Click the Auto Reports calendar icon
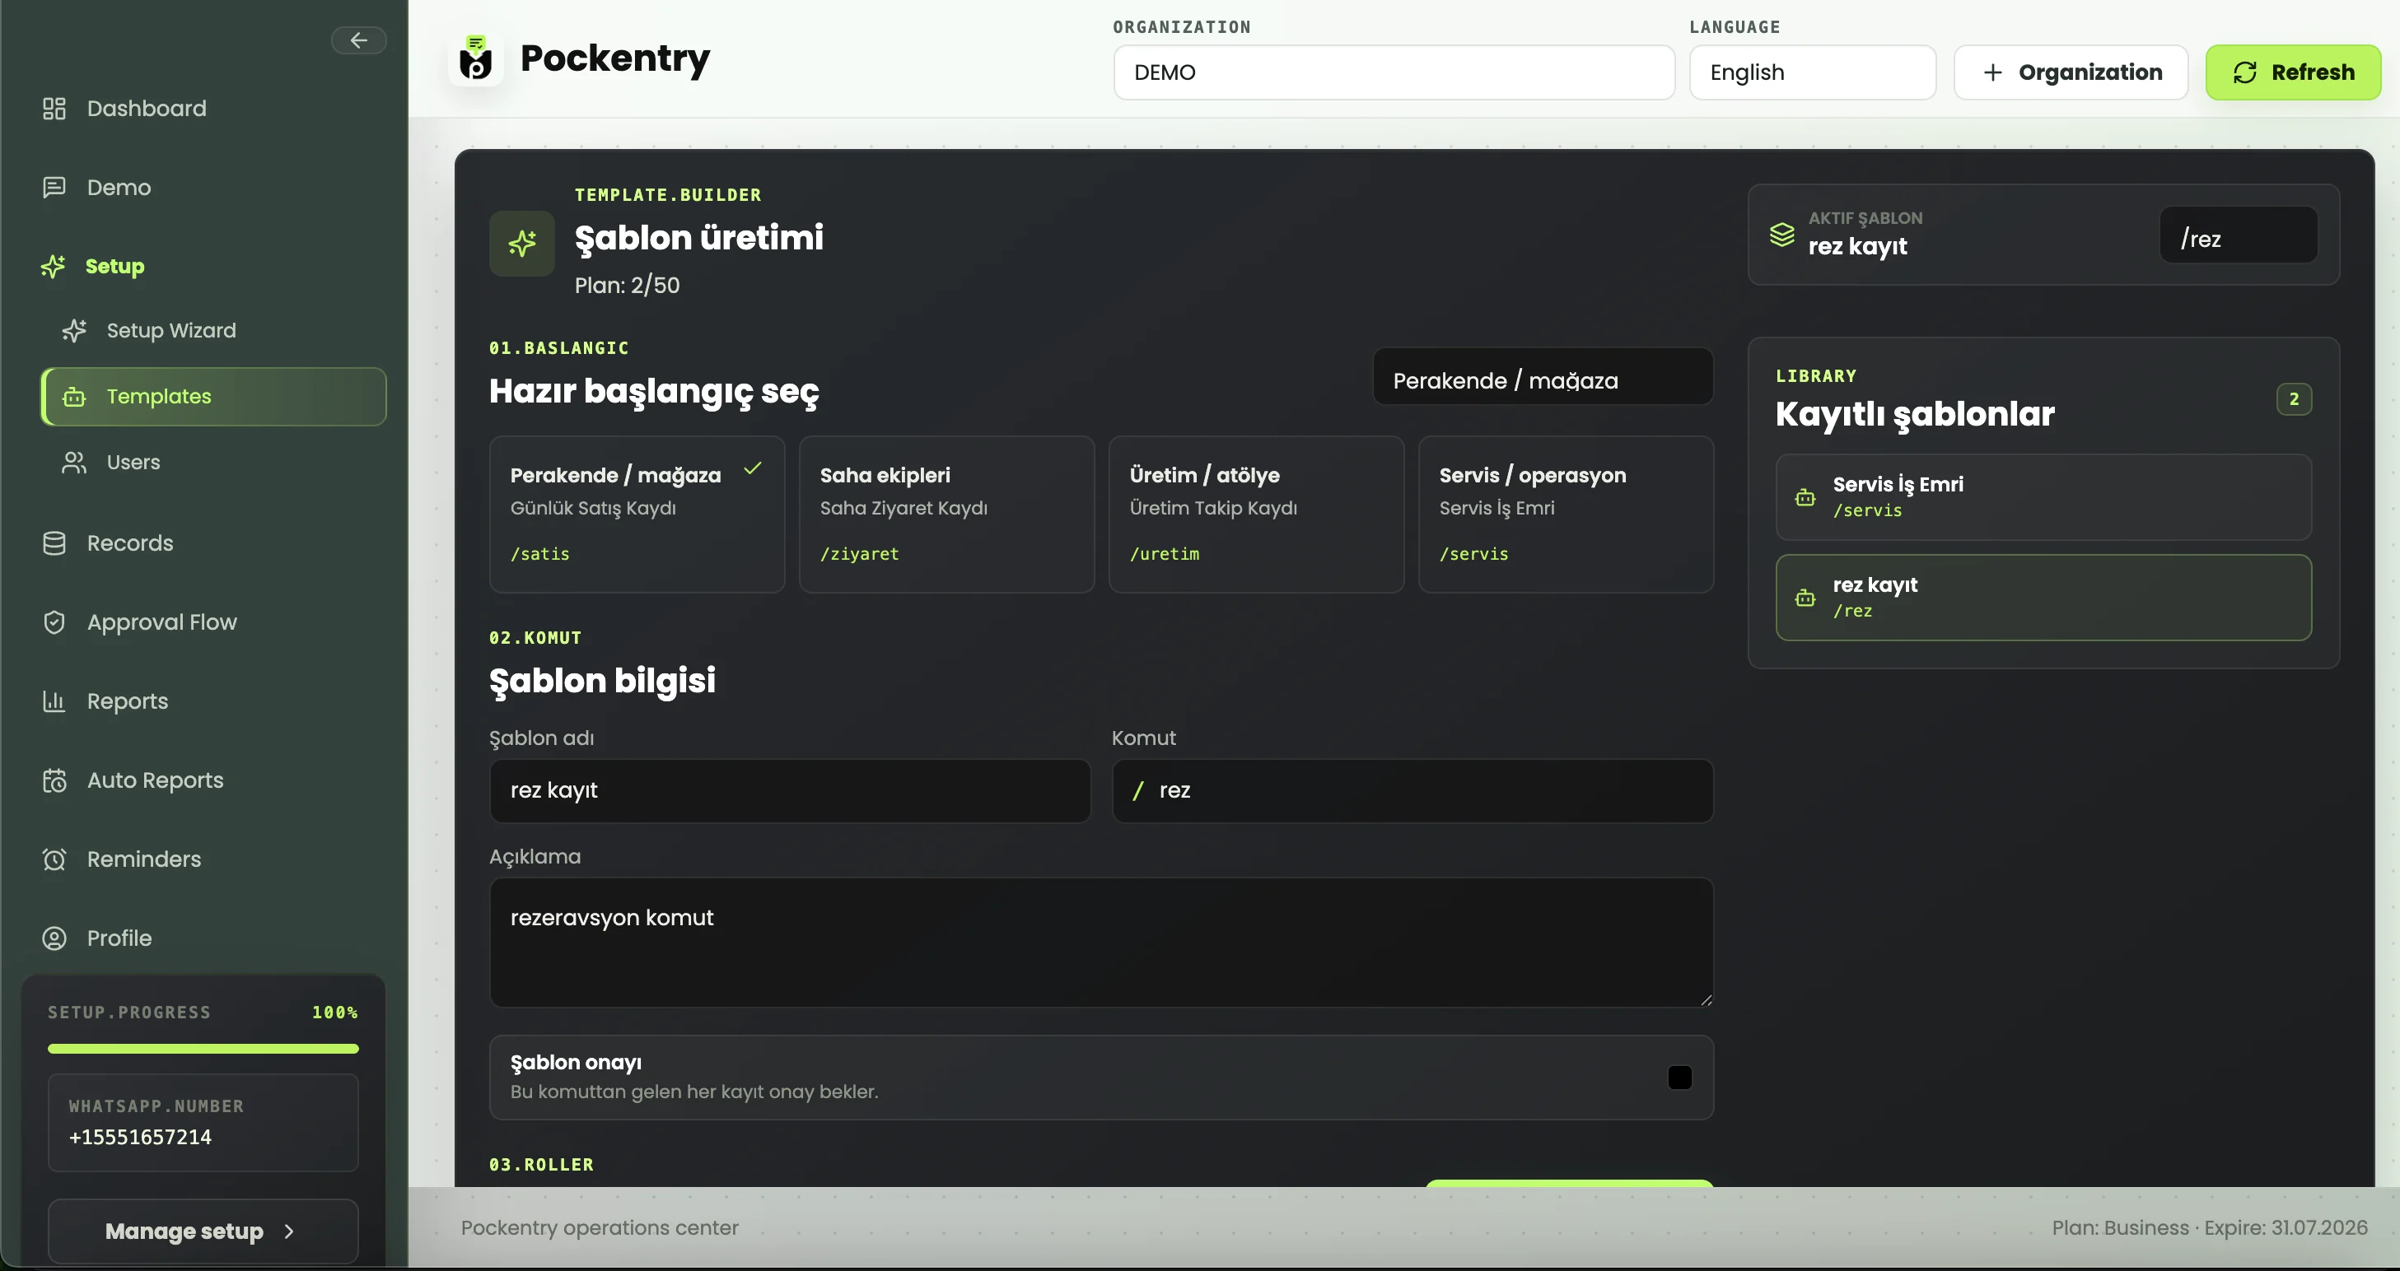The image size is (2400, 1271). click(54, 780)
